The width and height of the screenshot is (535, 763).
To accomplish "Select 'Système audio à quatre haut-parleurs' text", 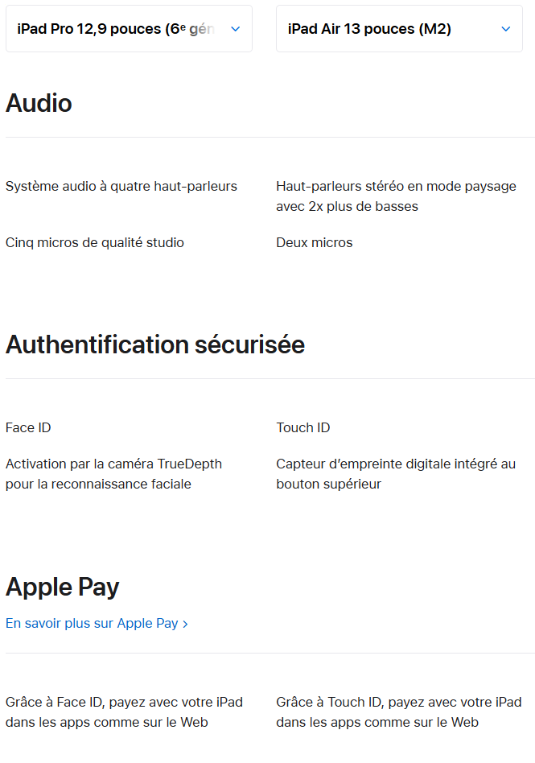I will coord(121,186).
